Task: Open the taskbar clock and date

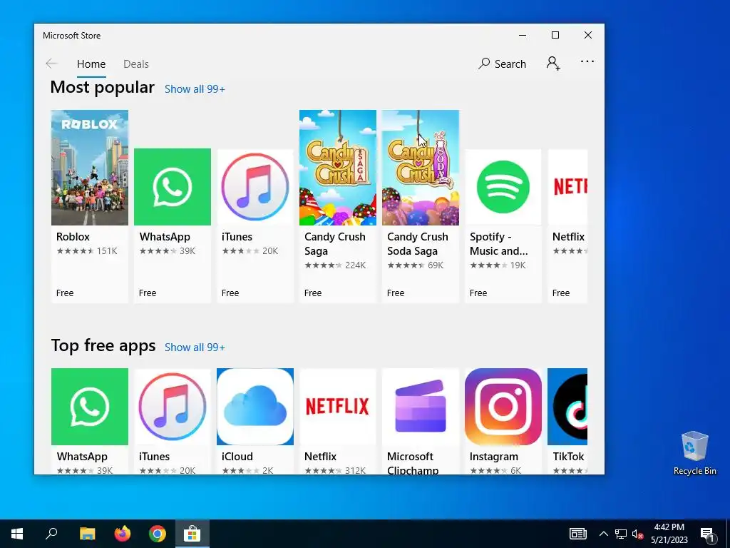Action: pos(669,534)
